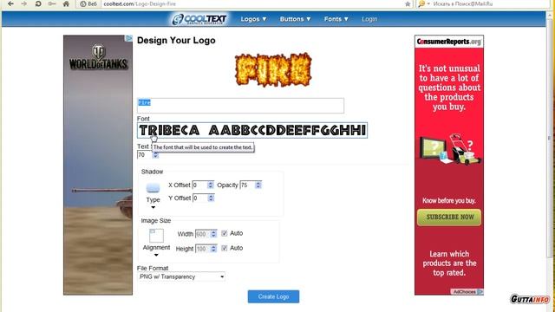The height and width of the screenshot is (312, 555).
Task: Click the World of Tanks ad
Action: coord(98,165)
